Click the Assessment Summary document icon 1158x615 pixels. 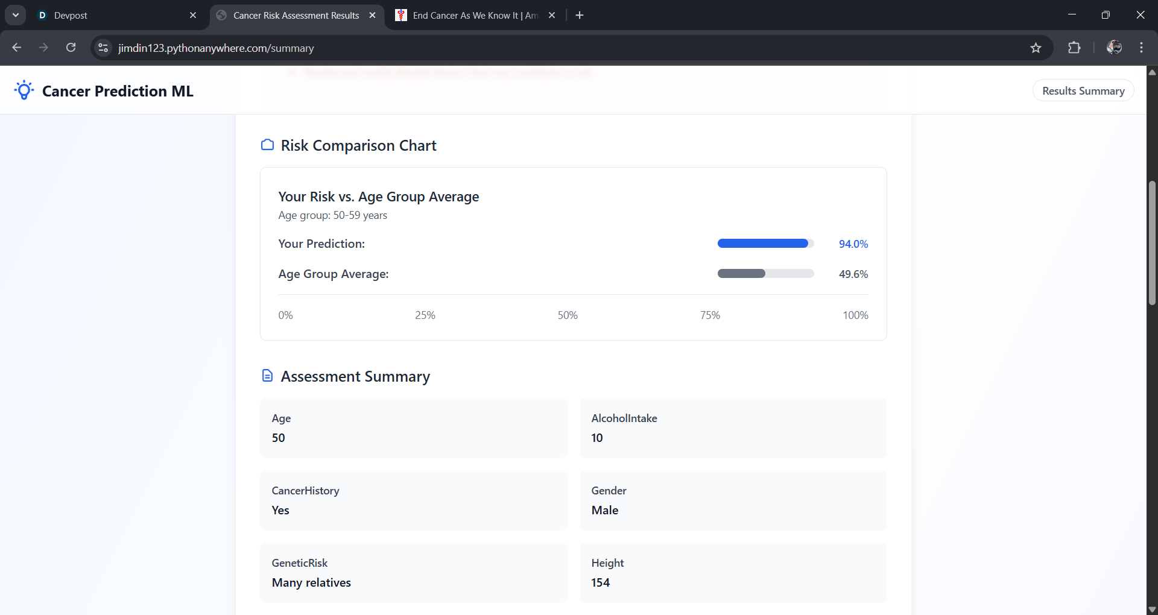tap(267, 376)
